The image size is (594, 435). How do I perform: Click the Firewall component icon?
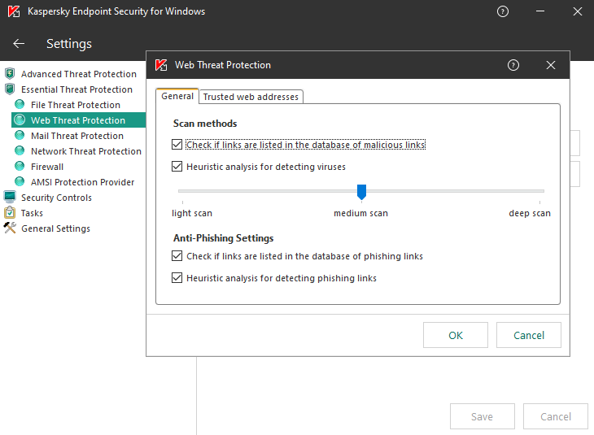pyautogui.click(x=20, y=167)
